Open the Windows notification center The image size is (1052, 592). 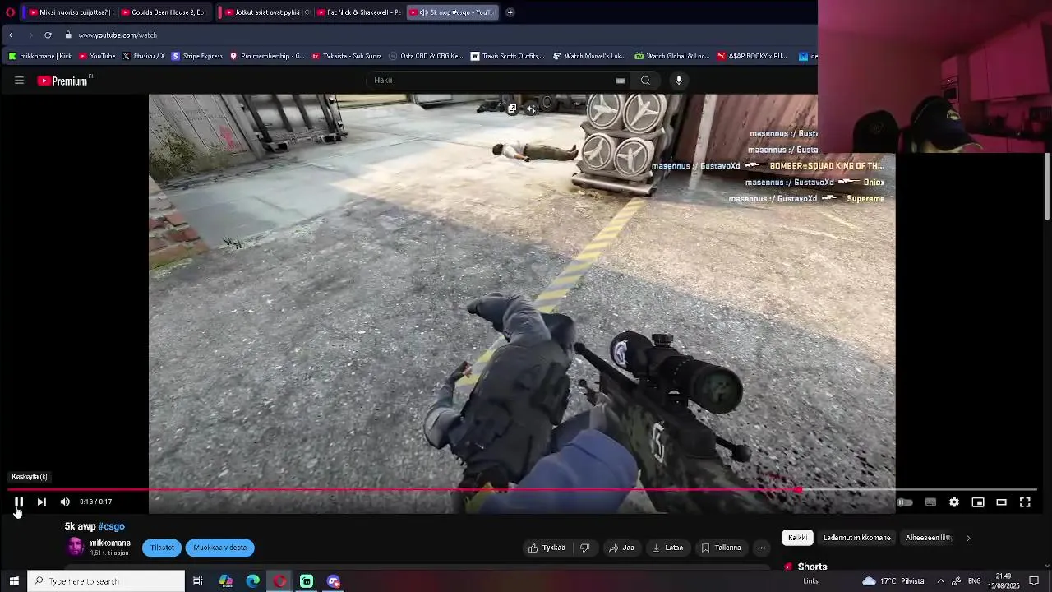point(1034,581)
